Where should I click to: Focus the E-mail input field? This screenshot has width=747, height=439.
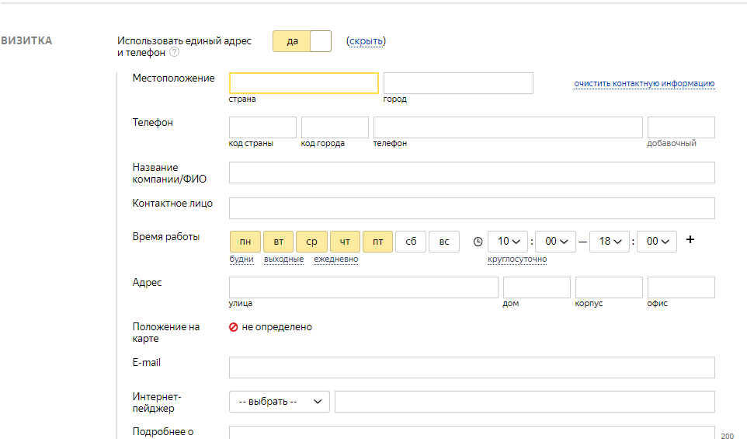[472, 368]
